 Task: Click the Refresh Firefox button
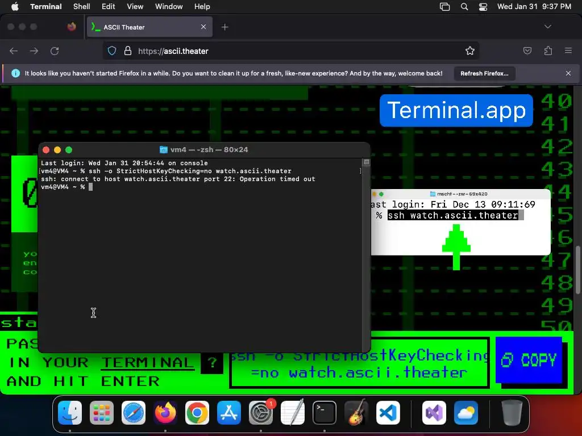point(484,73)
